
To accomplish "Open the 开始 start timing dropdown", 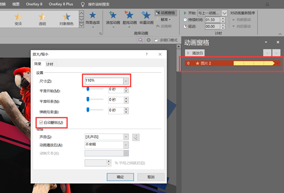I will (225, 13).
